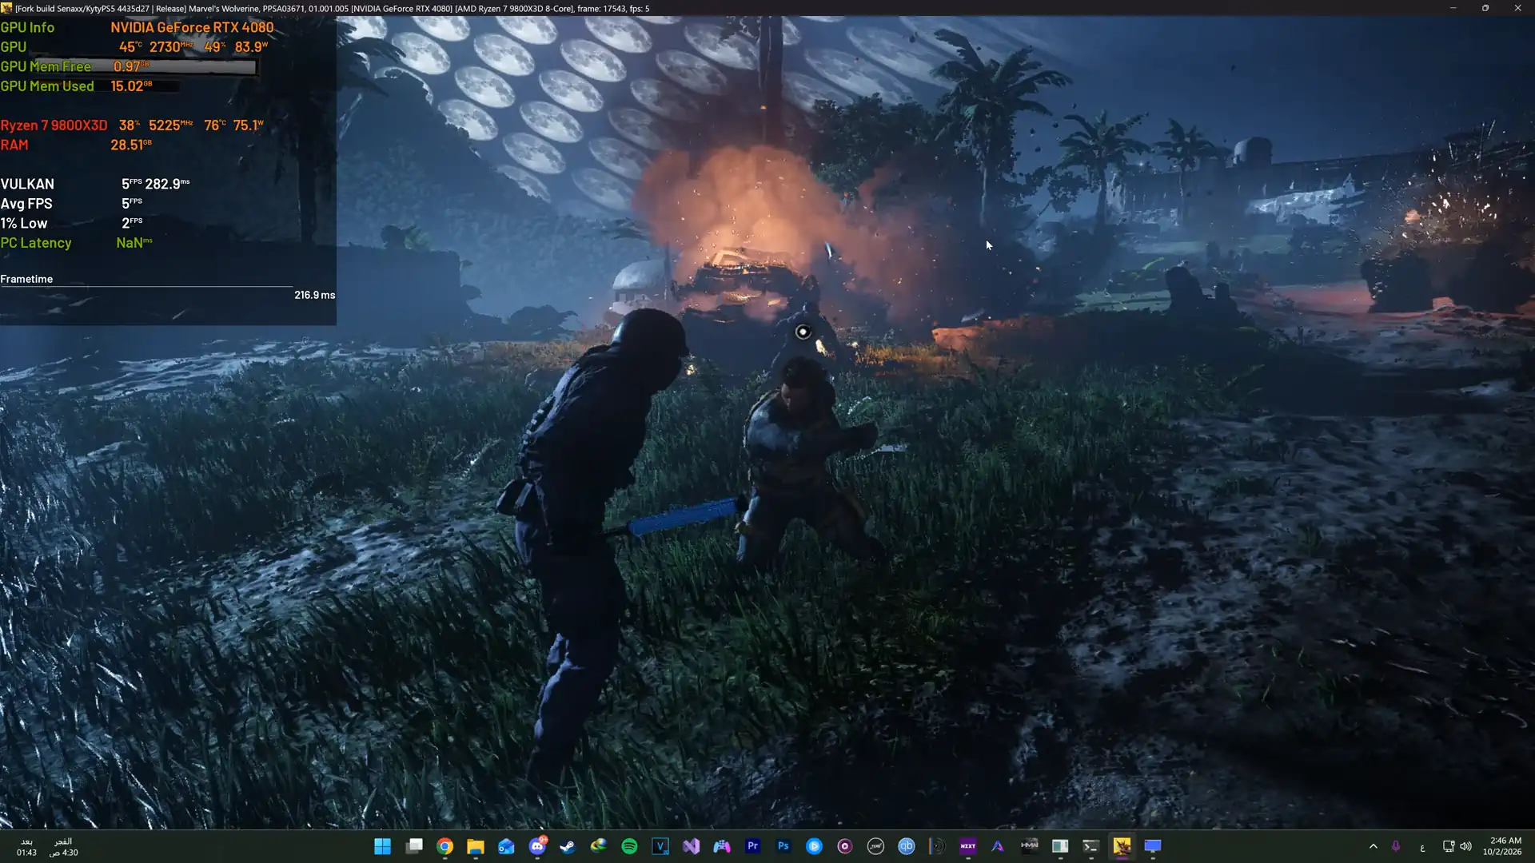This screenshot has height=863, width=1535.
Task: Click the '1% Low' overlay label
Action: [24, 223]
